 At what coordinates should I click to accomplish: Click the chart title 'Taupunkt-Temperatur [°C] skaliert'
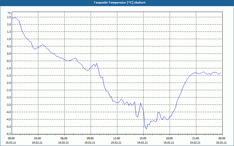(120, 3)
